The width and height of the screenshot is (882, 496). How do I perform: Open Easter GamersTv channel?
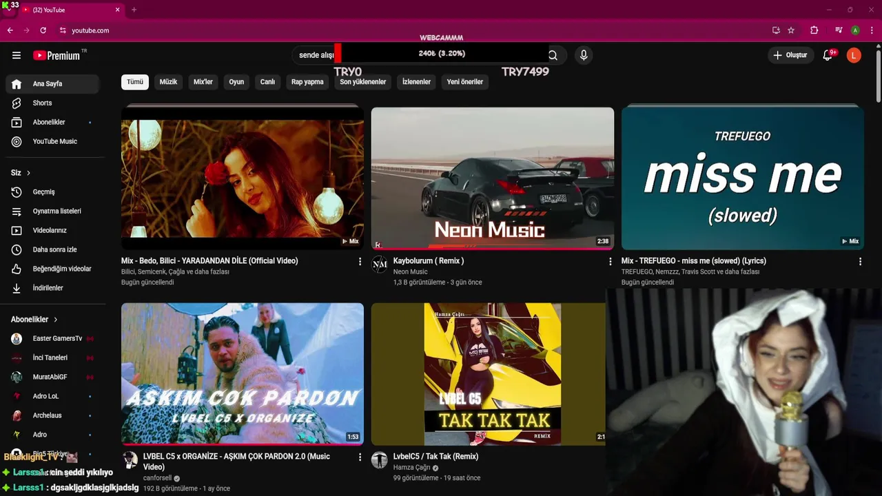53,338
